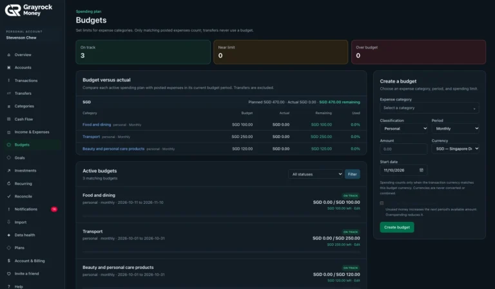This screenshot has width=495, height=289.
Task: Open the Period dropdown showing Monthly
Action: [455, 128]
